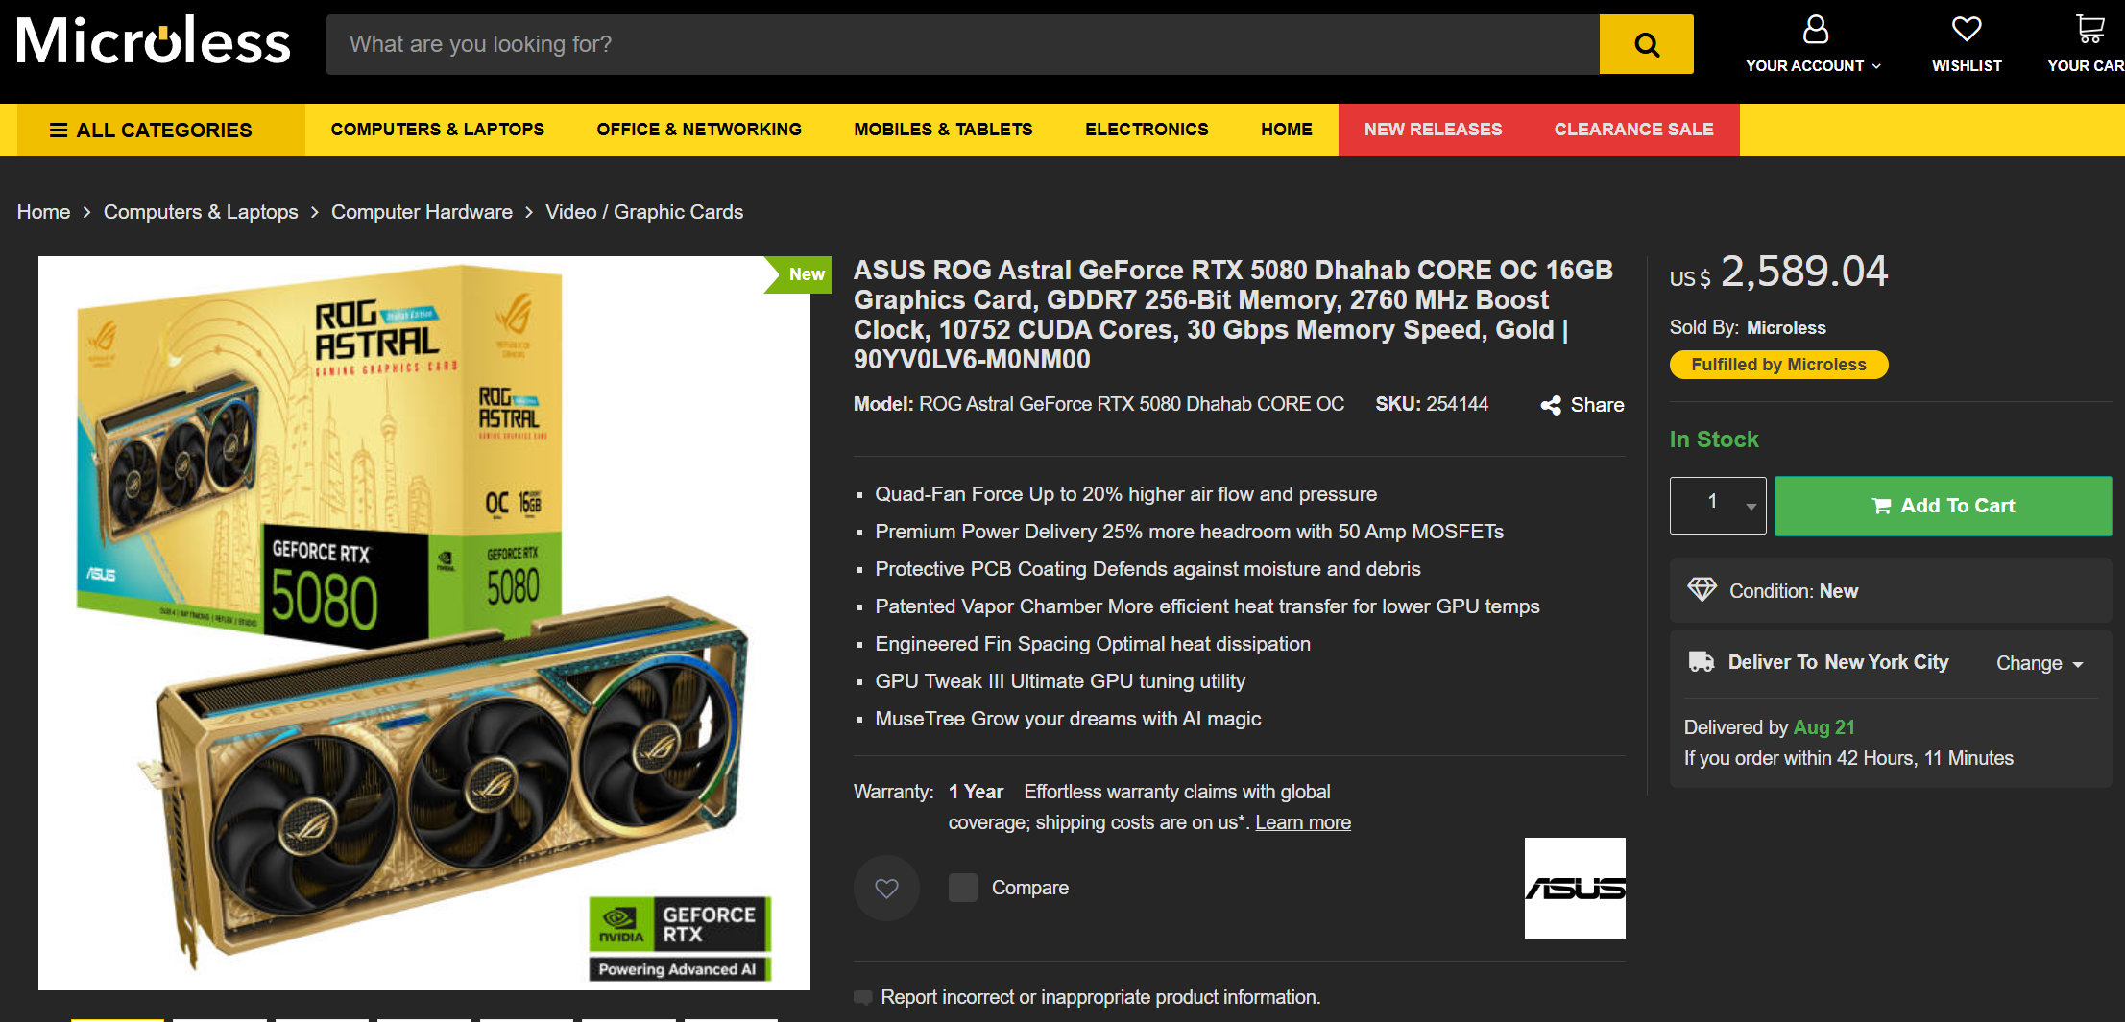This screenshot has width=2125, height=1022.
Task: Click the report flag icon
Action: [862, 997]
